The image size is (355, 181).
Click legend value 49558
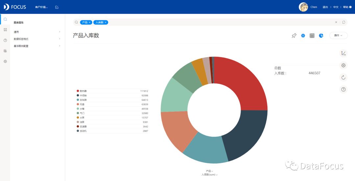point(145,109)
